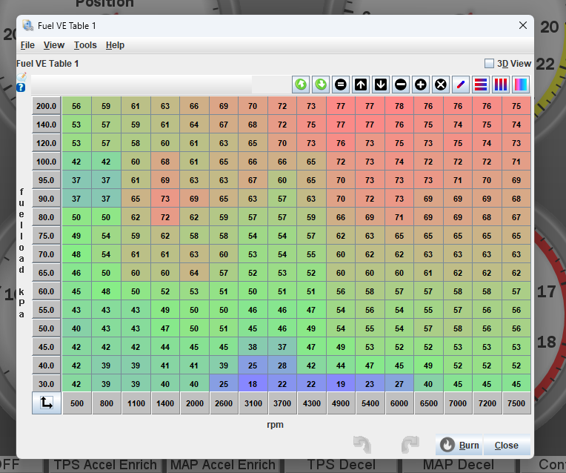
Task: Click the swap X and Y axes icon
Action: tap(47, 403)
